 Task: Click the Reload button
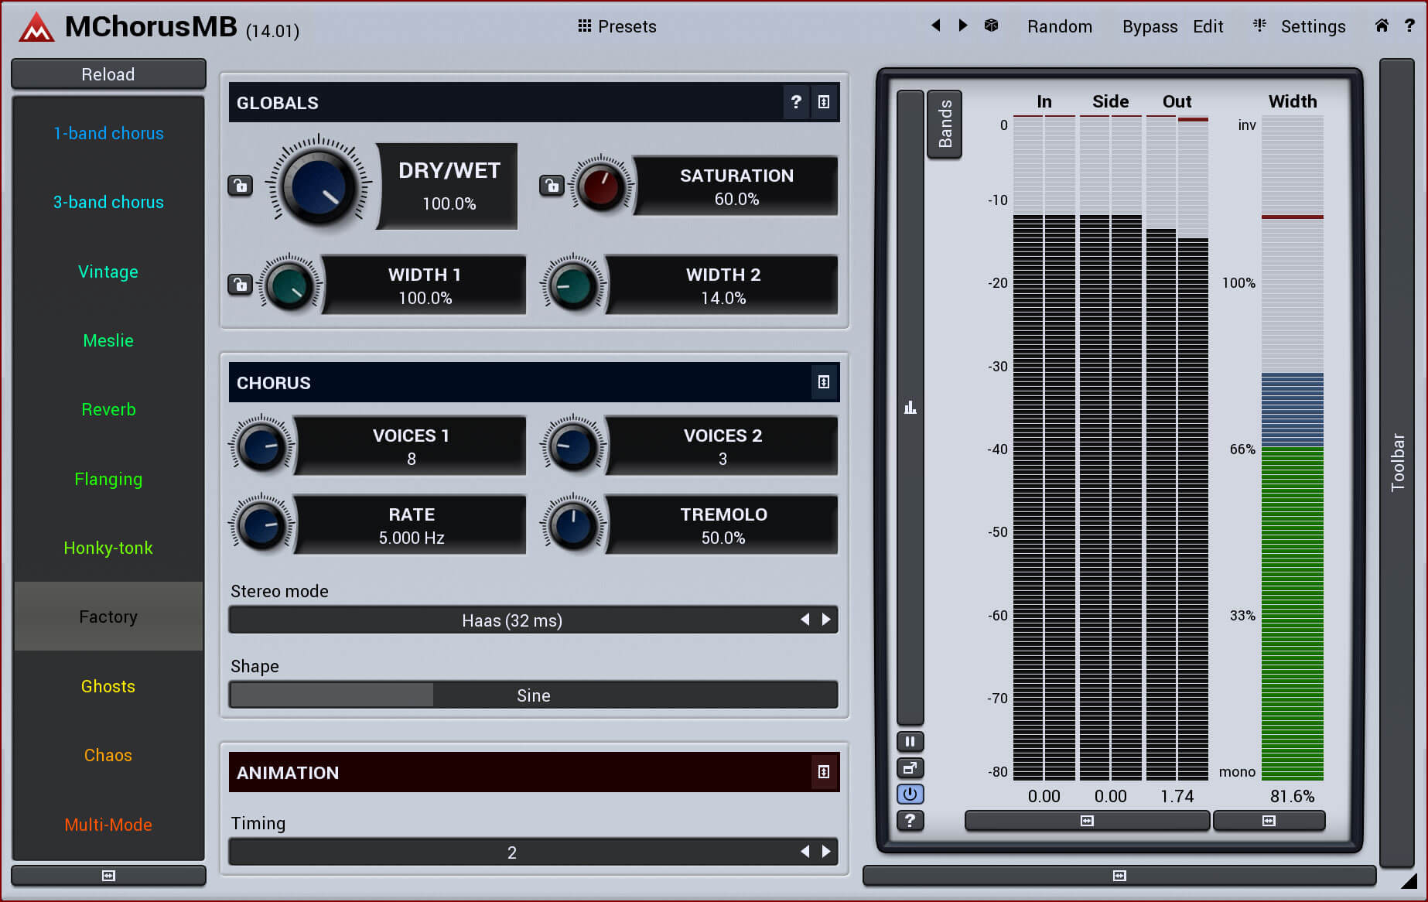108,74
